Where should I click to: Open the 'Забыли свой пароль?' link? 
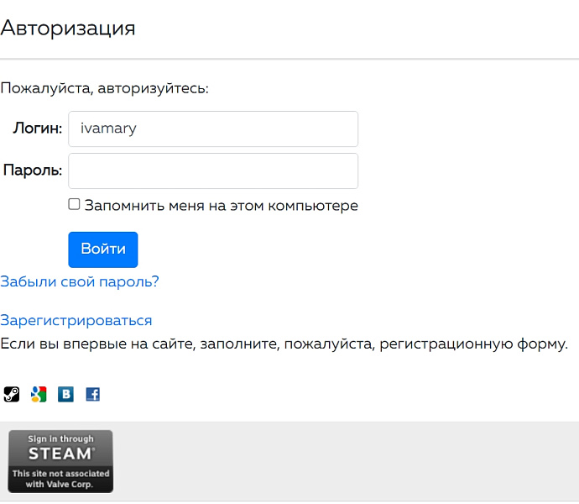click(x=80, y=281)
